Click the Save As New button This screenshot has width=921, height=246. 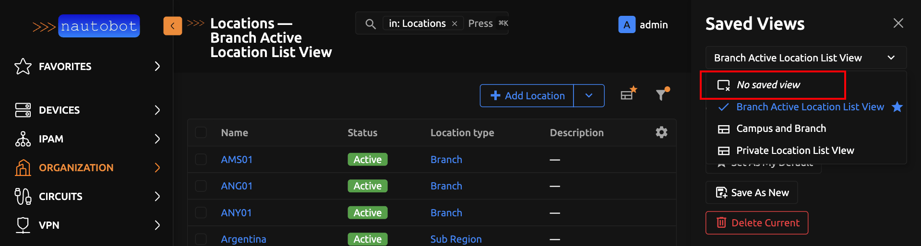tap(752, 192)
